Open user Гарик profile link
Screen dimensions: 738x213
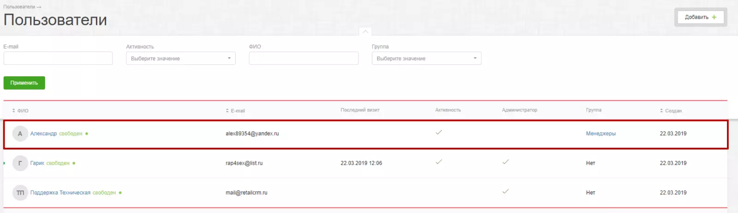point(37,163)
